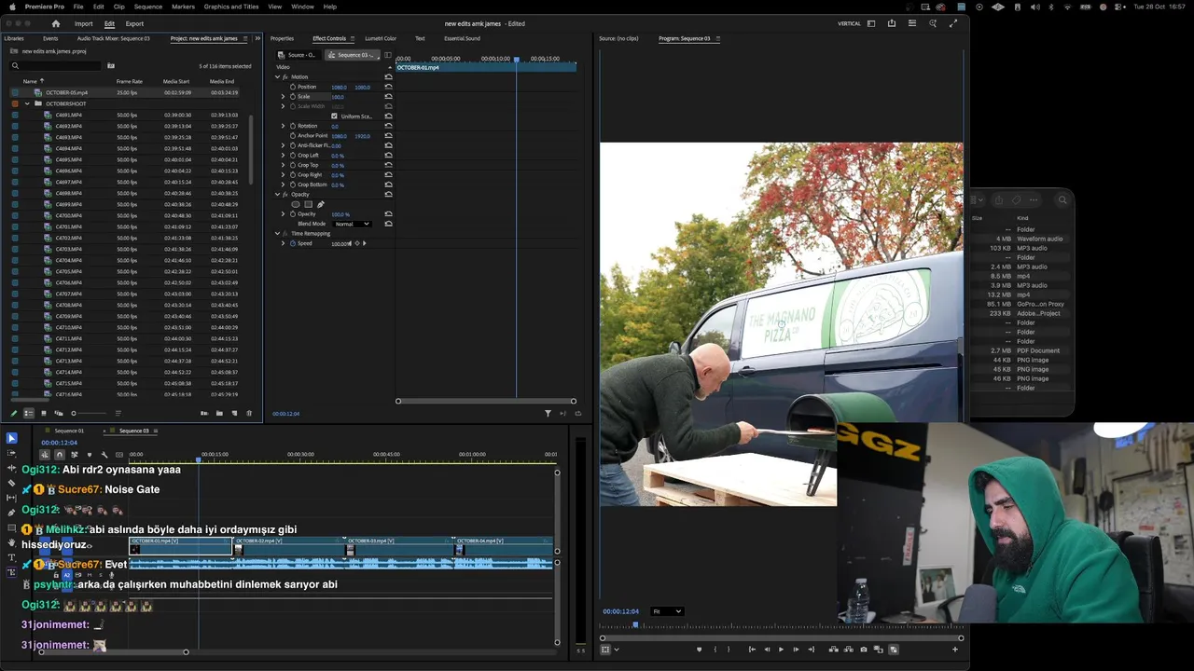This screenshot has width=1194, height=671.
Task: Open the Fit zoom level dropdown
Action: (x=667, y=611)
